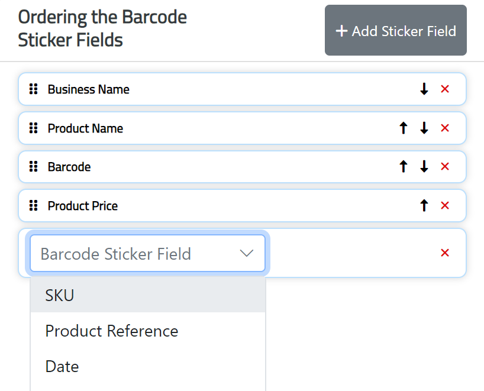This screenshot has width=484, height=391.
Task: Move Barcode field down one position
Action: coord(424,167)
